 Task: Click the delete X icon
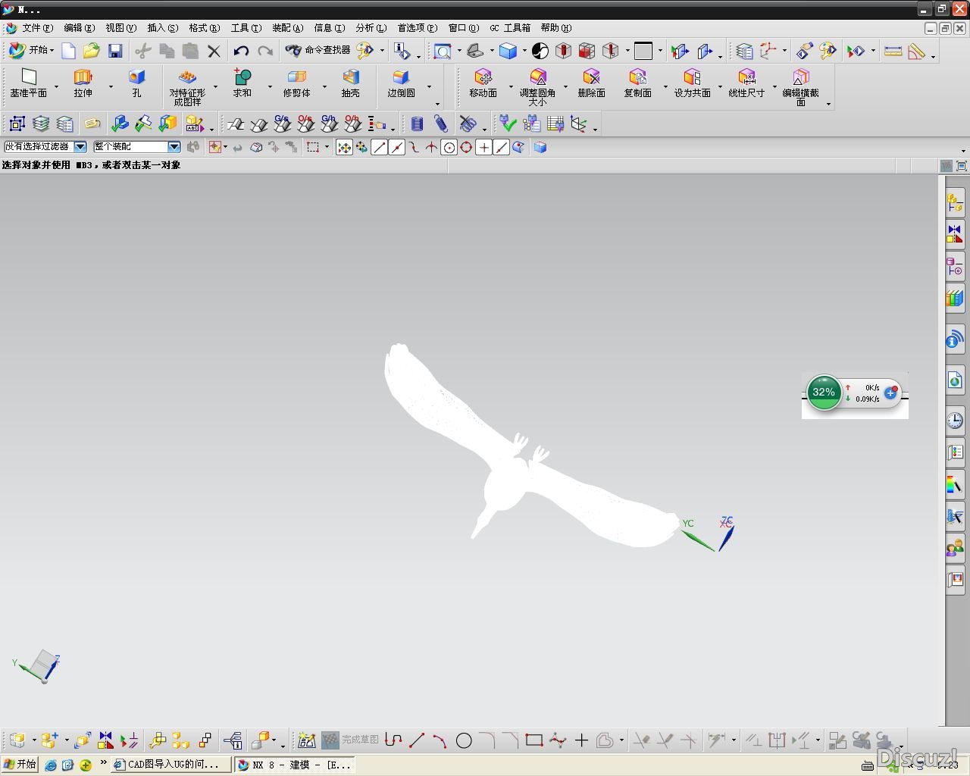click(x=214, y=51)
